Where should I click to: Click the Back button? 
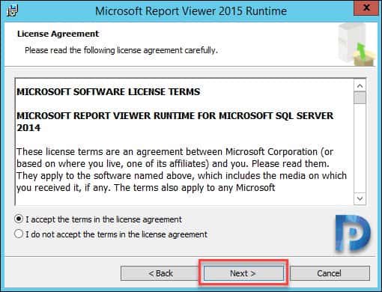(160, 273)
